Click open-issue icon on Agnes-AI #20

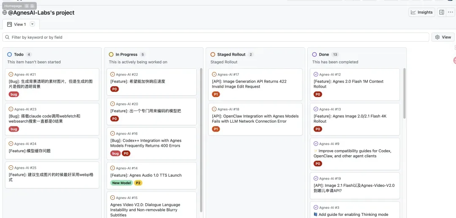(113, 104)
